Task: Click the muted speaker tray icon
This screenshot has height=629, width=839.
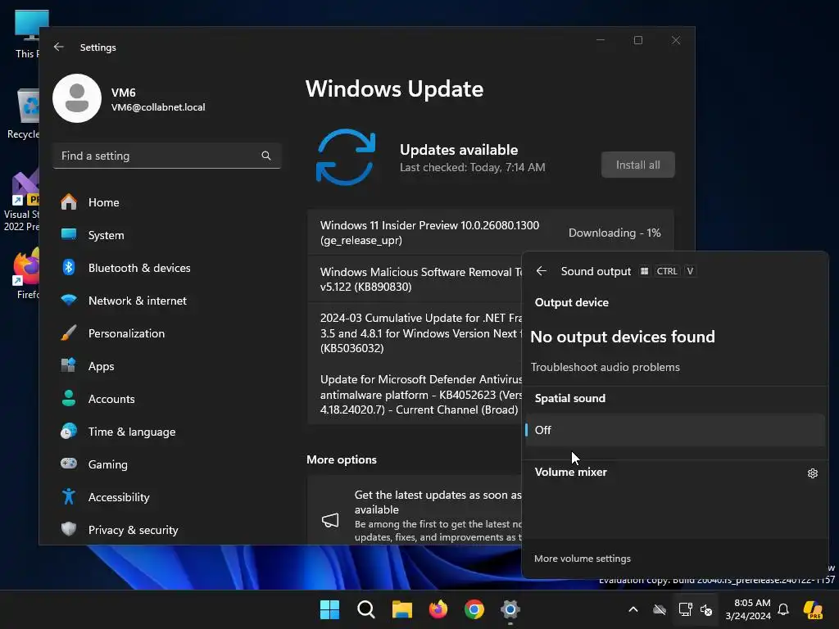Action: [706, 609]
